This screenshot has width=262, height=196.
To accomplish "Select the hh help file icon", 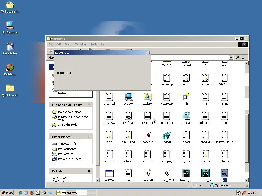I will pos(186,97).
